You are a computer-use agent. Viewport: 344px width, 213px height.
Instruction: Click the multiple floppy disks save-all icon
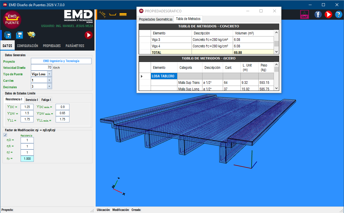click(x=8, y=35)
